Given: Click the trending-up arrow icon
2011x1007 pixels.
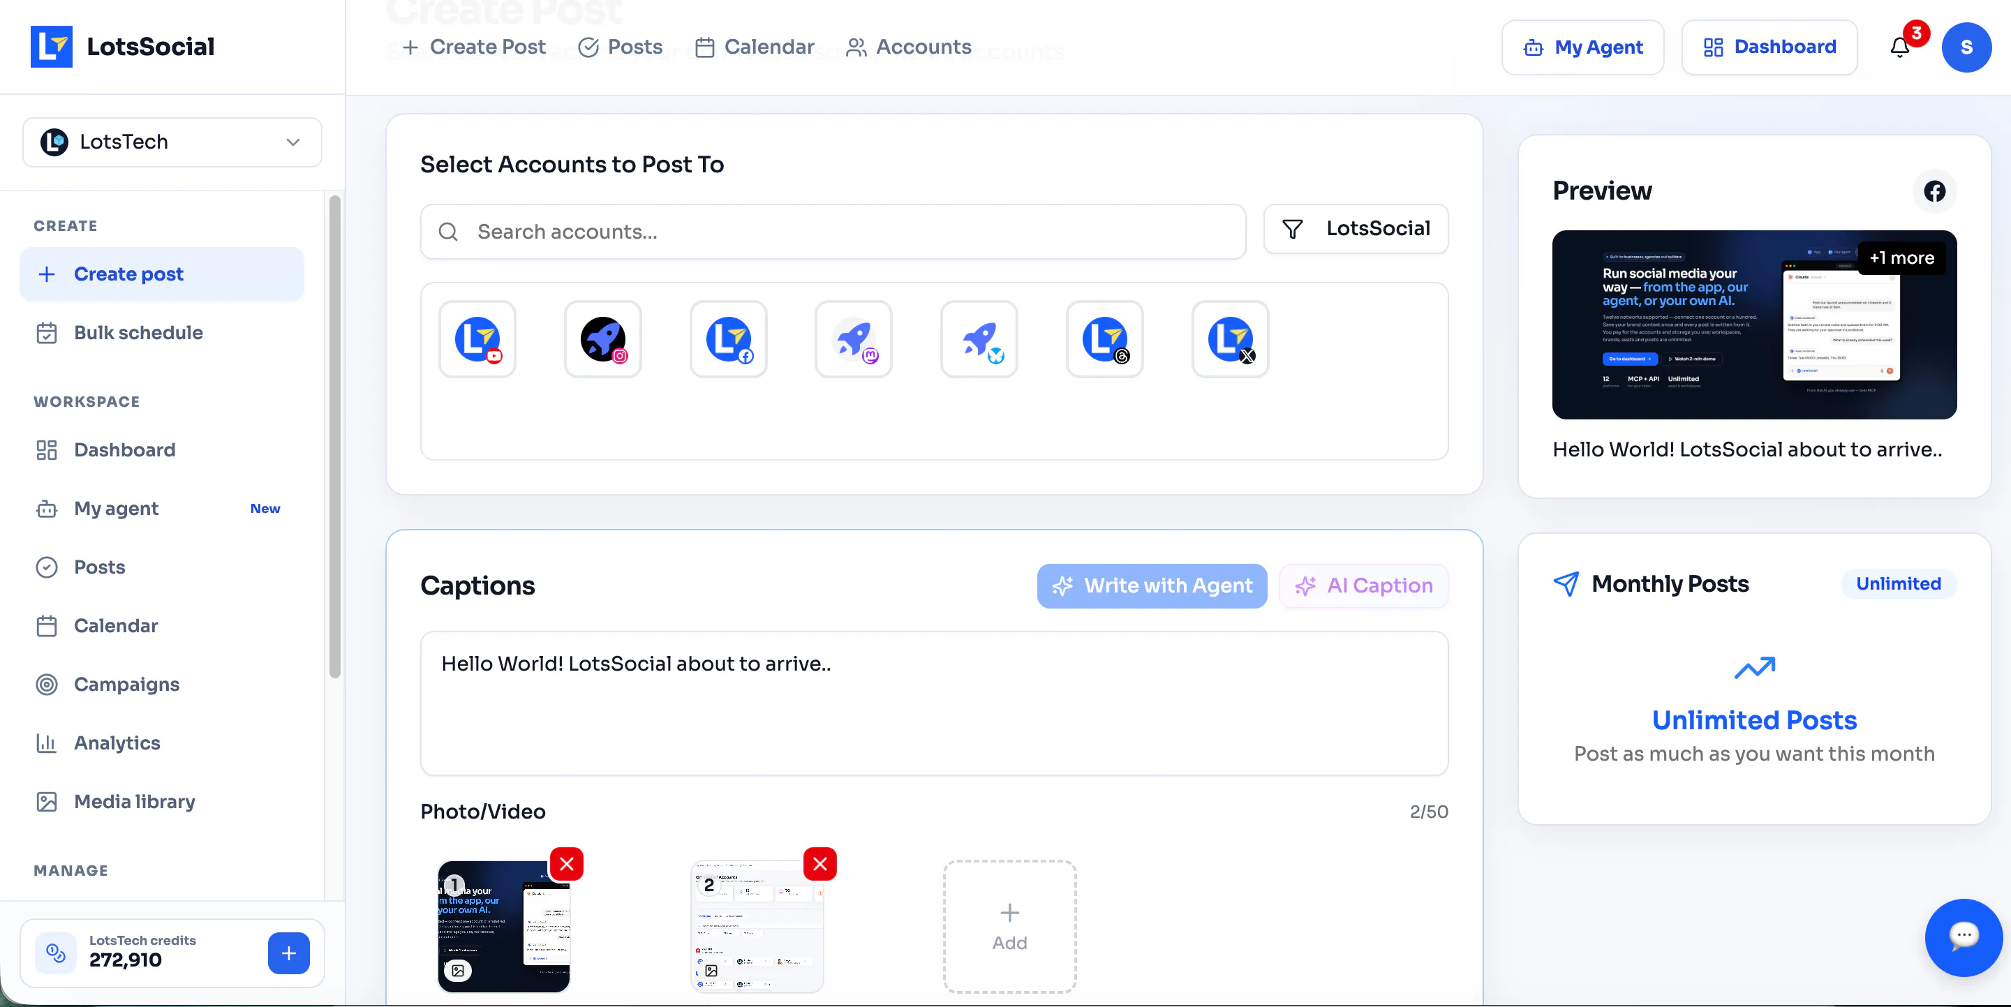Looking at the screenshot, I should [x=1754, y=669].
